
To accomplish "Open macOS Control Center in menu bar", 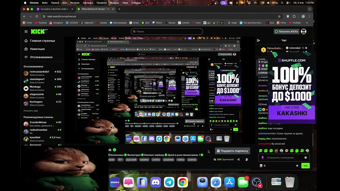I will click(x=288, y=3).
